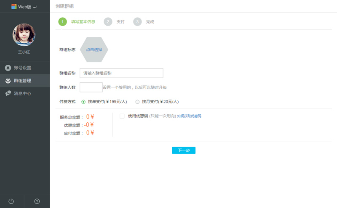Screen dimensions: 337x208
Task: Open 消息中心 menu item
Action: 22,93
